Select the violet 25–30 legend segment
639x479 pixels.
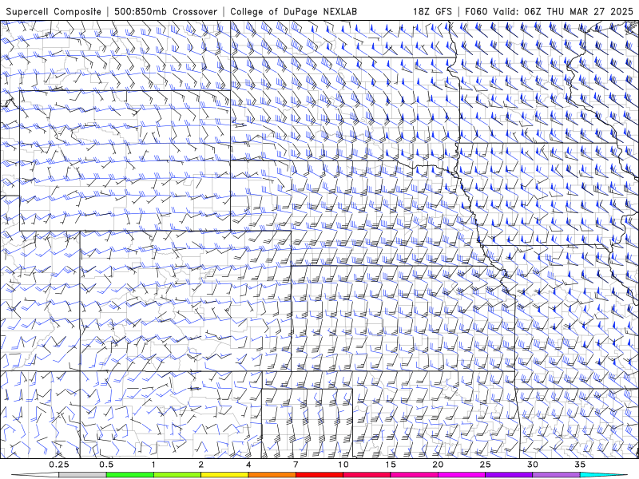click(509, 475)
